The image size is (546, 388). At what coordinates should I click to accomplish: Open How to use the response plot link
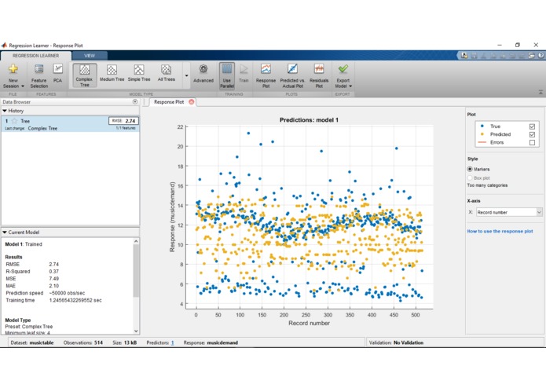[x=500, y=231]
